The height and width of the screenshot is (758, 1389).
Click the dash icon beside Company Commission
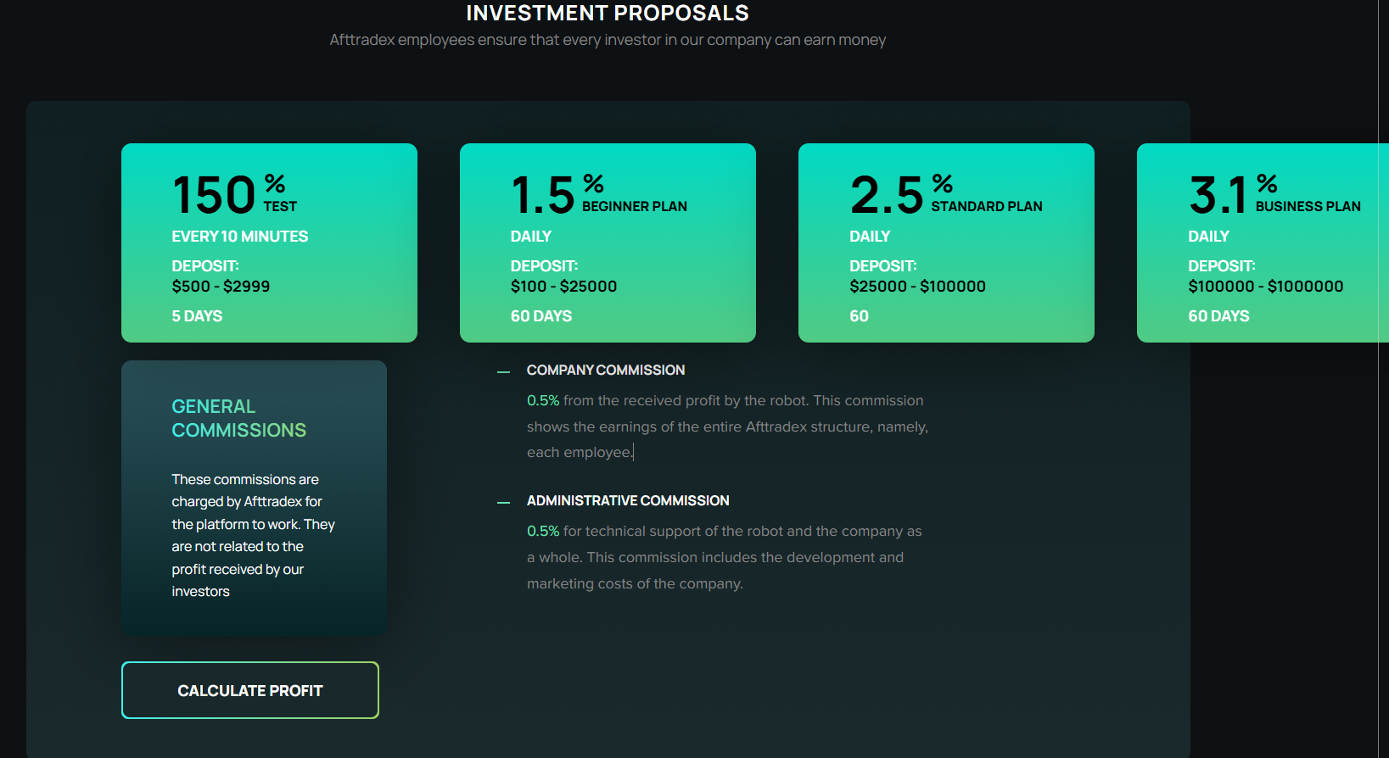click(x=504, y=371)
